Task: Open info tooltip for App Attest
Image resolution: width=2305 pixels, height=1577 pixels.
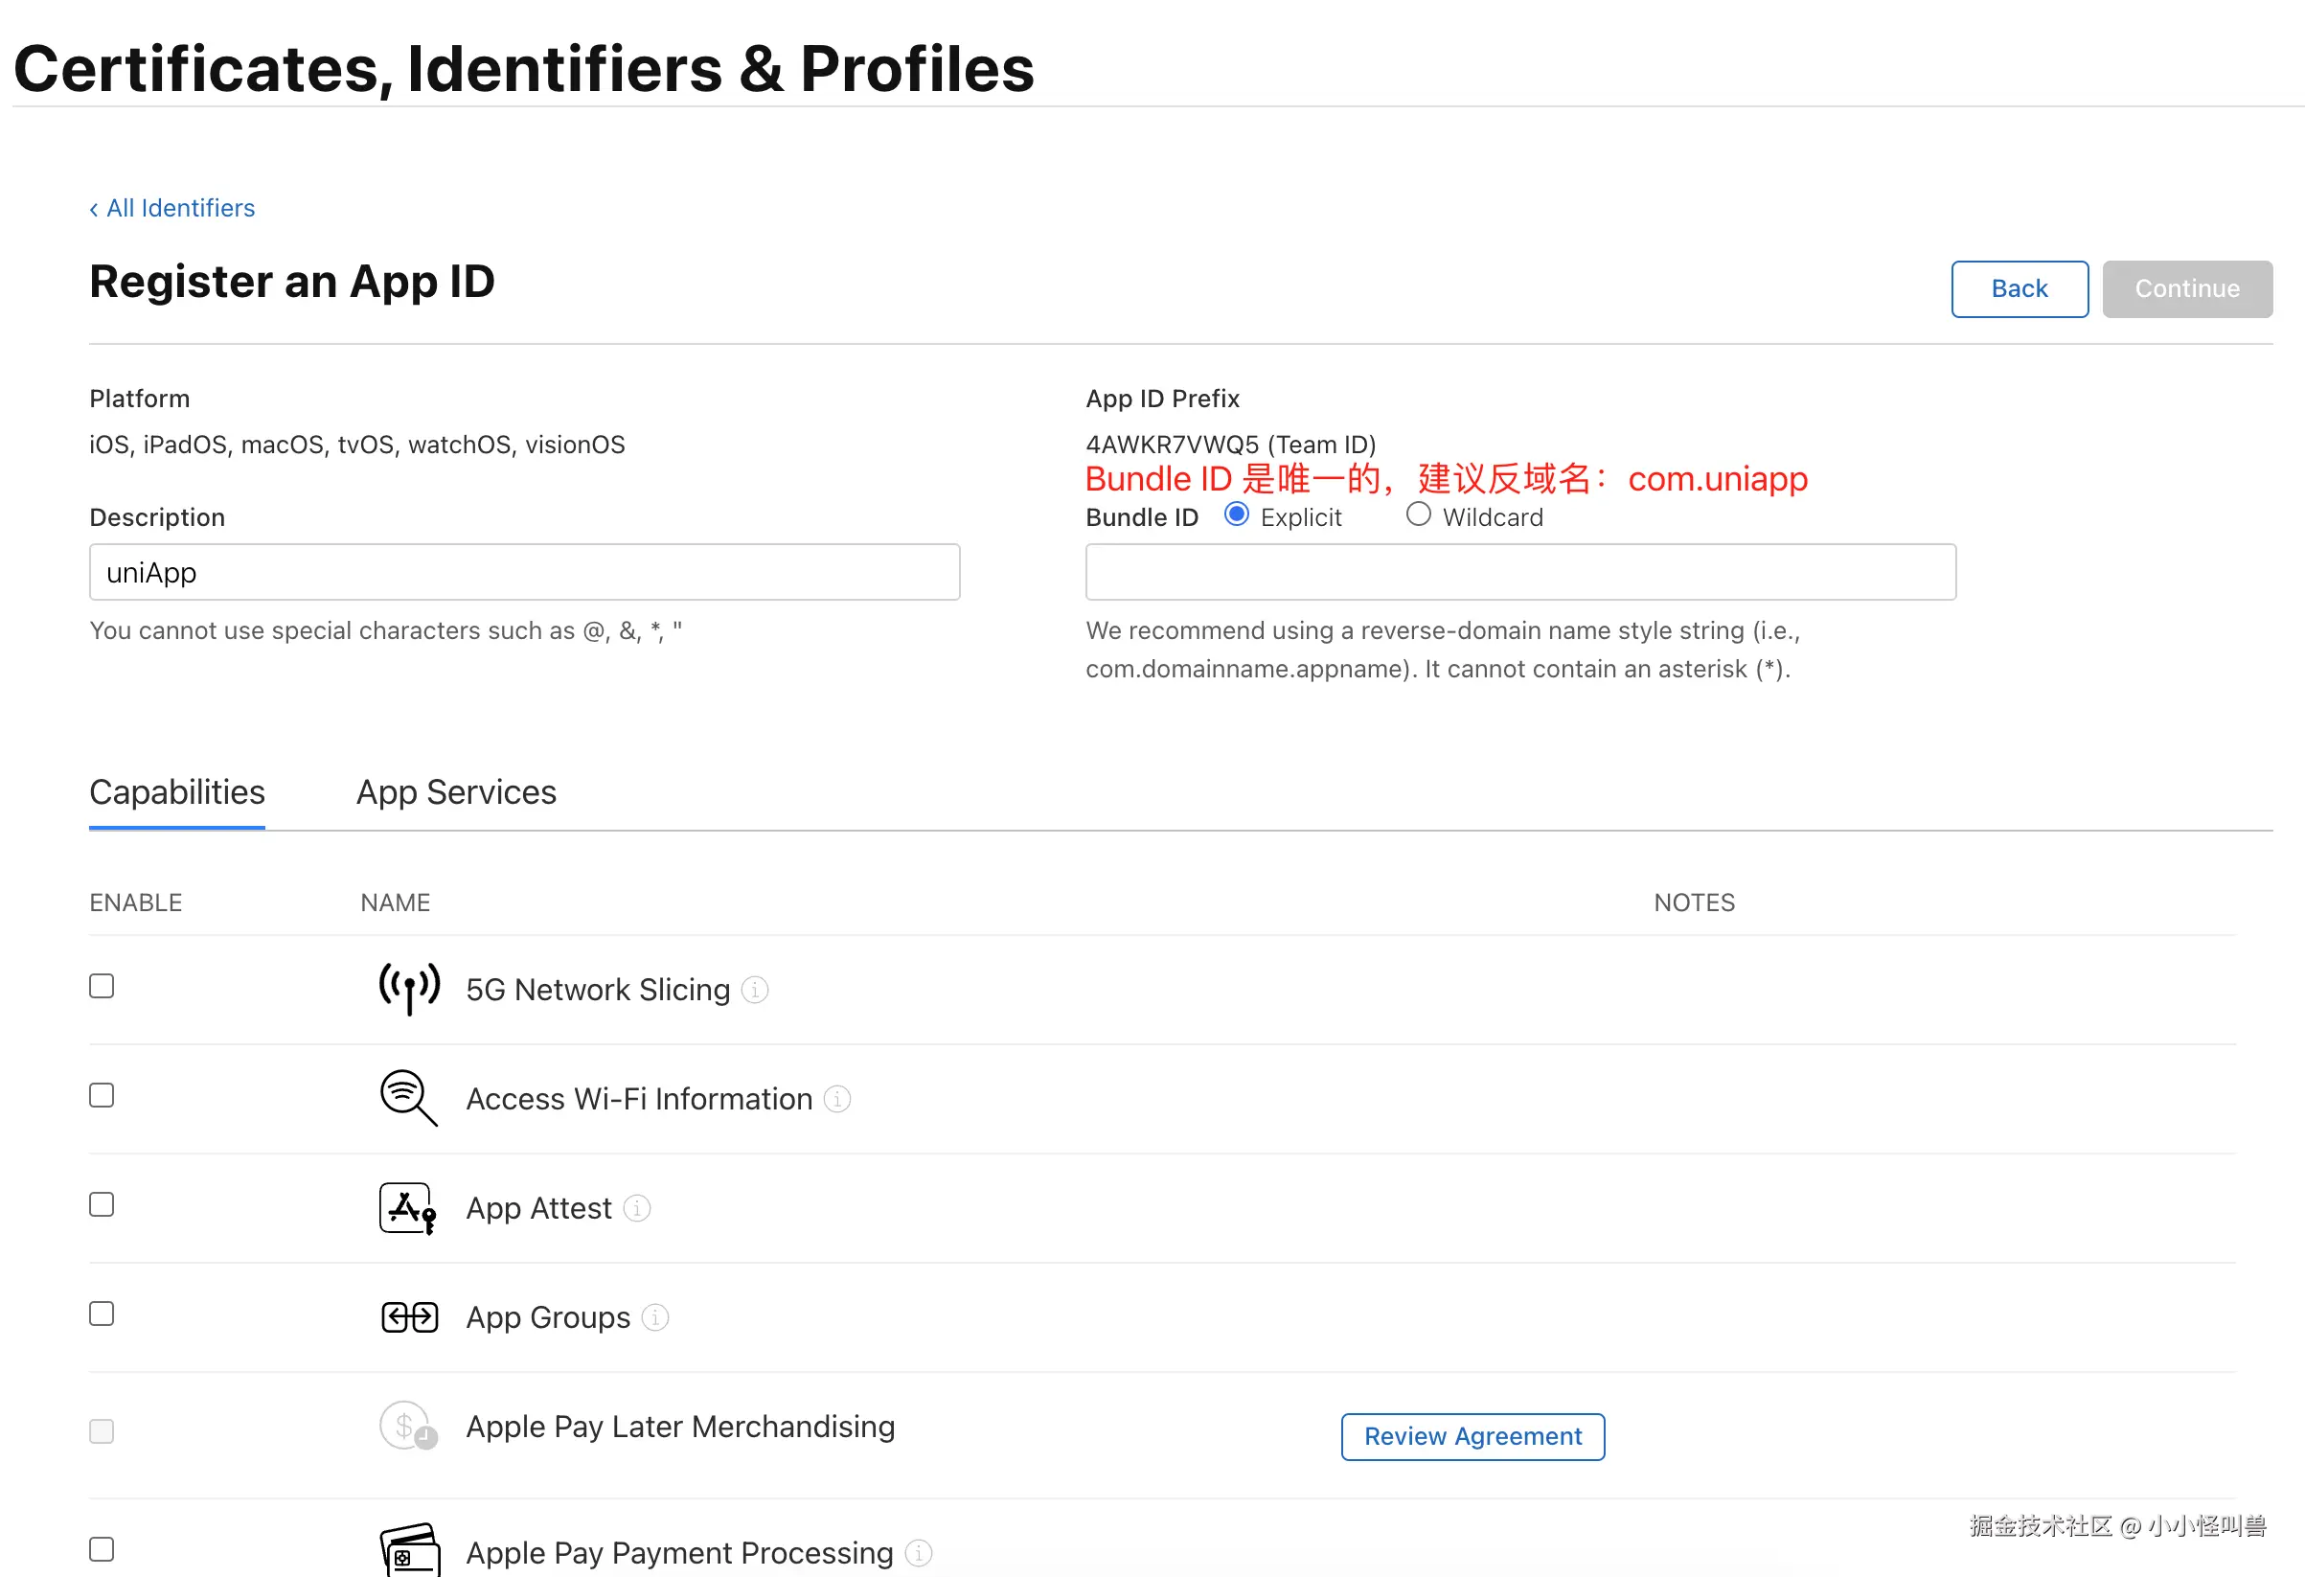Action: [x=637, y=1208]
